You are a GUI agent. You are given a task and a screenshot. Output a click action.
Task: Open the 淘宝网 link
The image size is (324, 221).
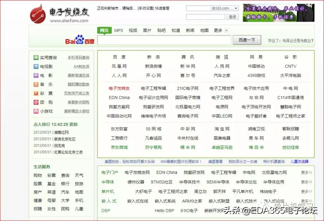pyautogui.click(x=222, y=129)
